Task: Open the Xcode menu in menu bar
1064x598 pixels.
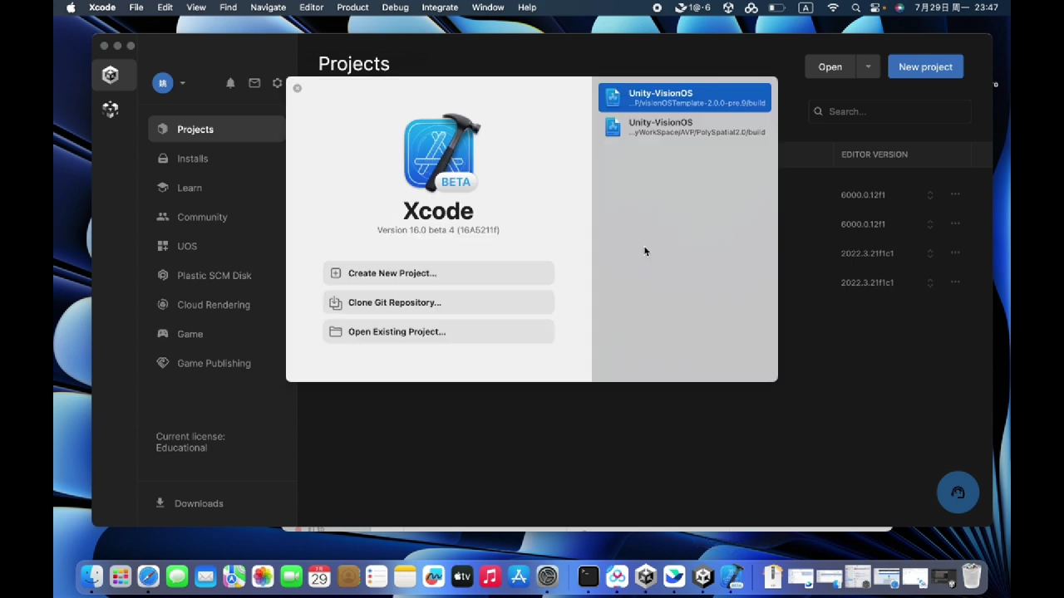Action: (102, 7)
